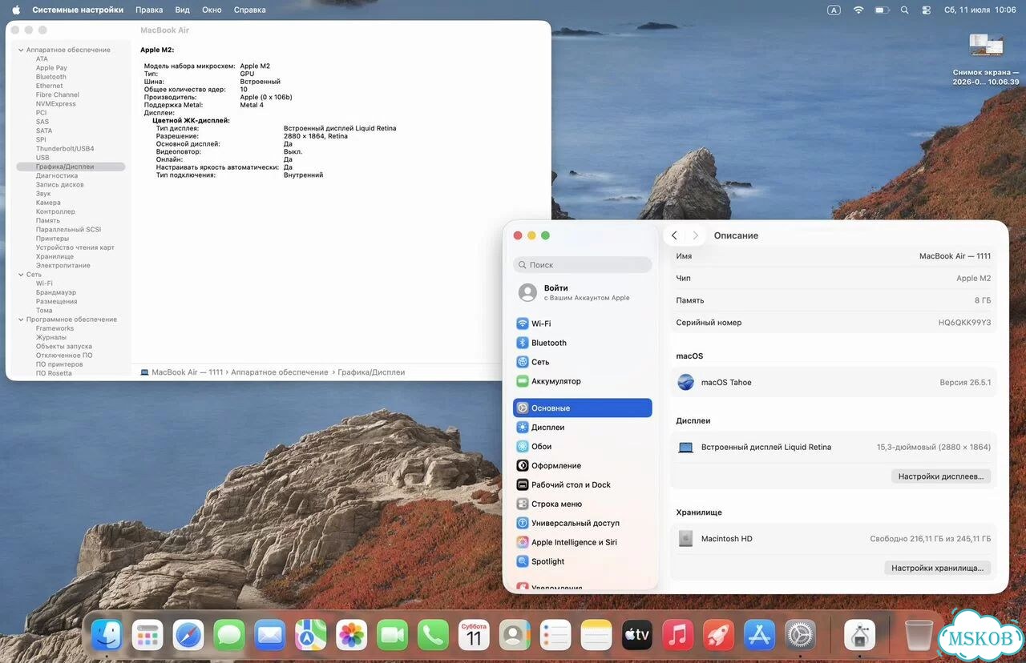Click the Настройки хранилища… button
This screenshot has width=1026, height=663.
[938, 568]
